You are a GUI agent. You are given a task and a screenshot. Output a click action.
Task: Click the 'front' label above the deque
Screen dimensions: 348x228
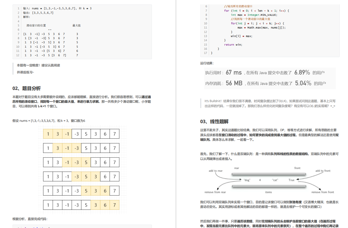[x=297, y=168]
